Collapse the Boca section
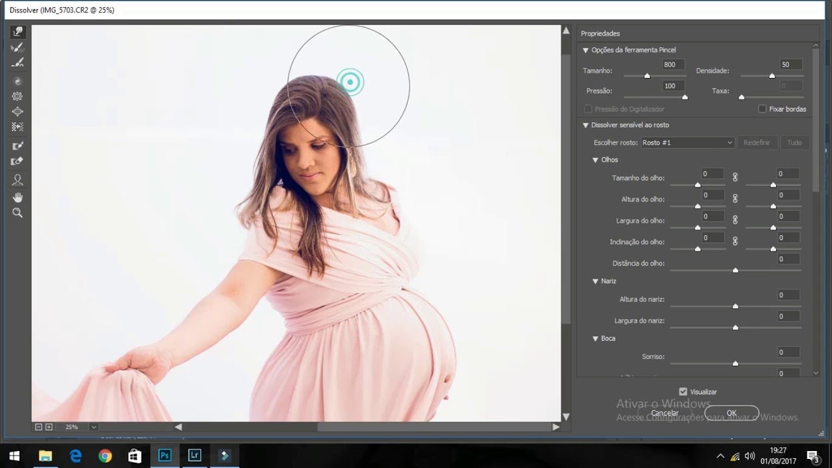 [595, 339]
